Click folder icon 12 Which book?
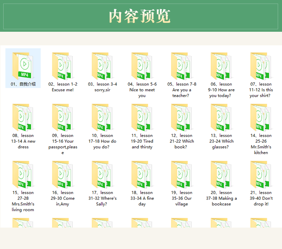The height and width of the screenshot is (249, 282). 182,118
